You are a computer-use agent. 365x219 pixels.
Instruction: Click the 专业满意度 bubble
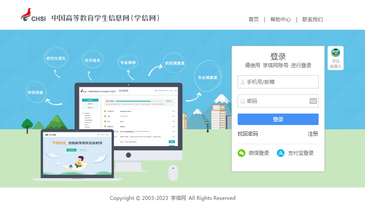(207, 78)
